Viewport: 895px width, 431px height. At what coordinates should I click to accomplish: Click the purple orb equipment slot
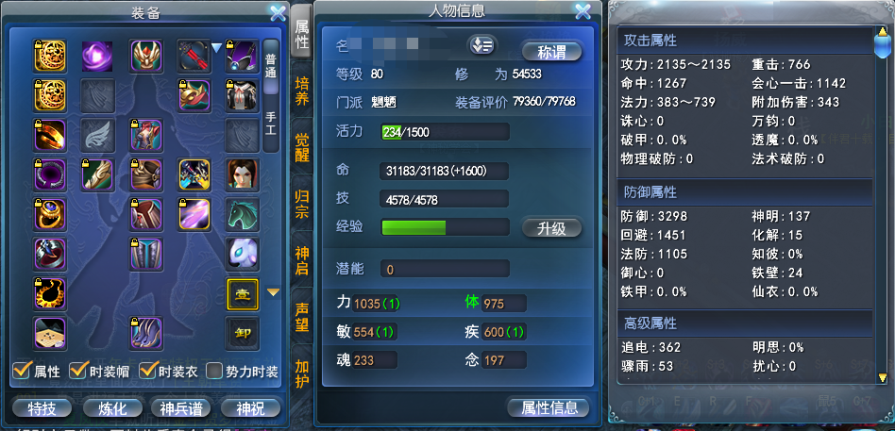97,56
